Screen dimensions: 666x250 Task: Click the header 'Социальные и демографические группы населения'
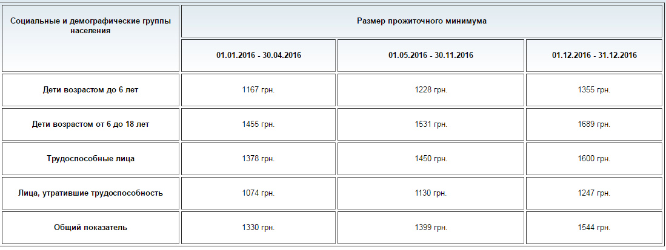point(90,25)
